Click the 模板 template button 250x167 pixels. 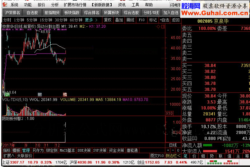(16, 150)
